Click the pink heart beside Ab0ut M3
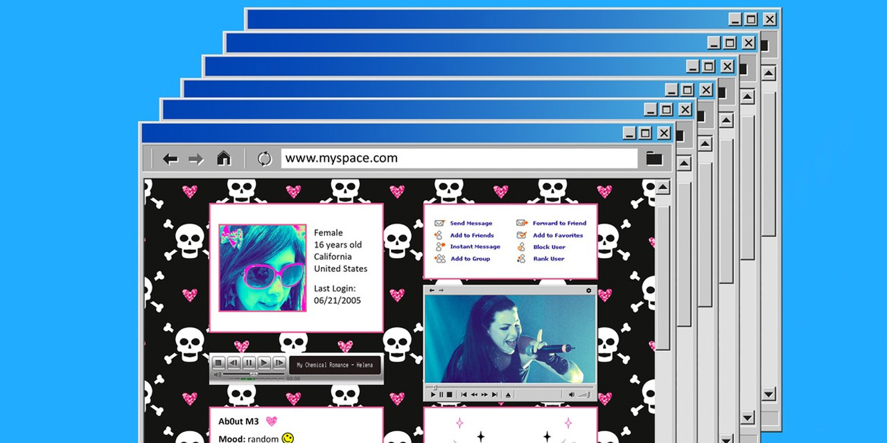Image resolution: width=887 pixels, height=443 pixels. click(x=272, y=421)
